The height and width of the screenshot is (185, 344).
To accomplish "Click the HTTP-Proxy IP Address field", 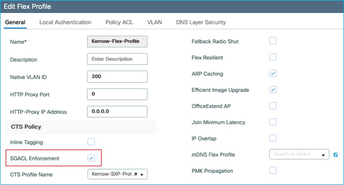I will click(x=117, y=112).
